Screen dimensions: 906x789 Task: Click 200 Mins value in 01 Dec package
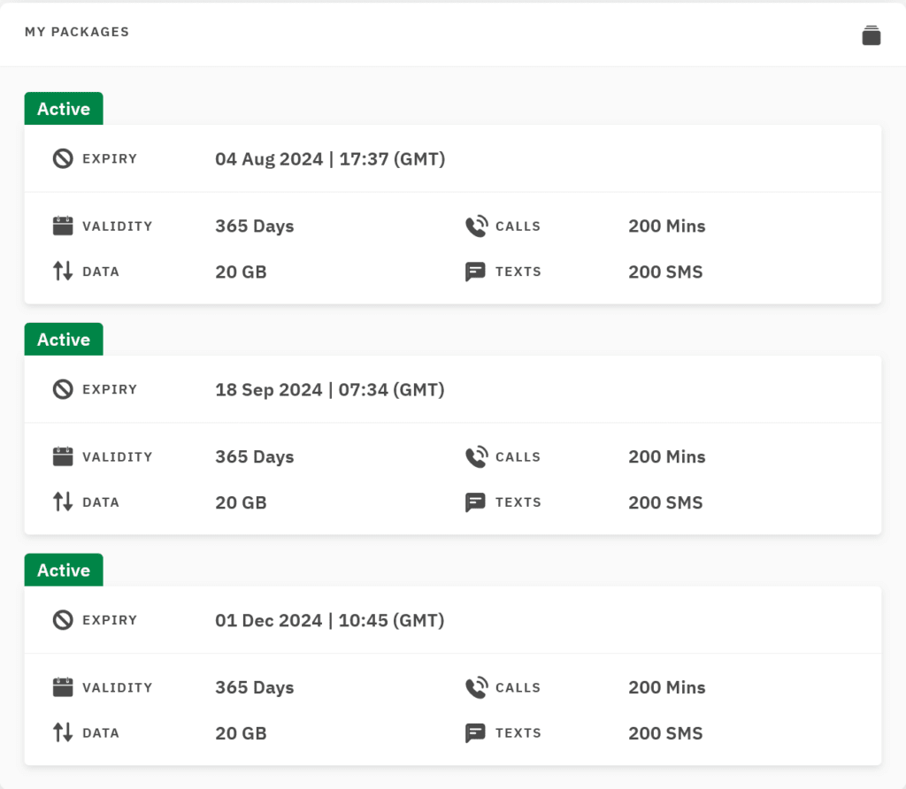coord(666,688)
